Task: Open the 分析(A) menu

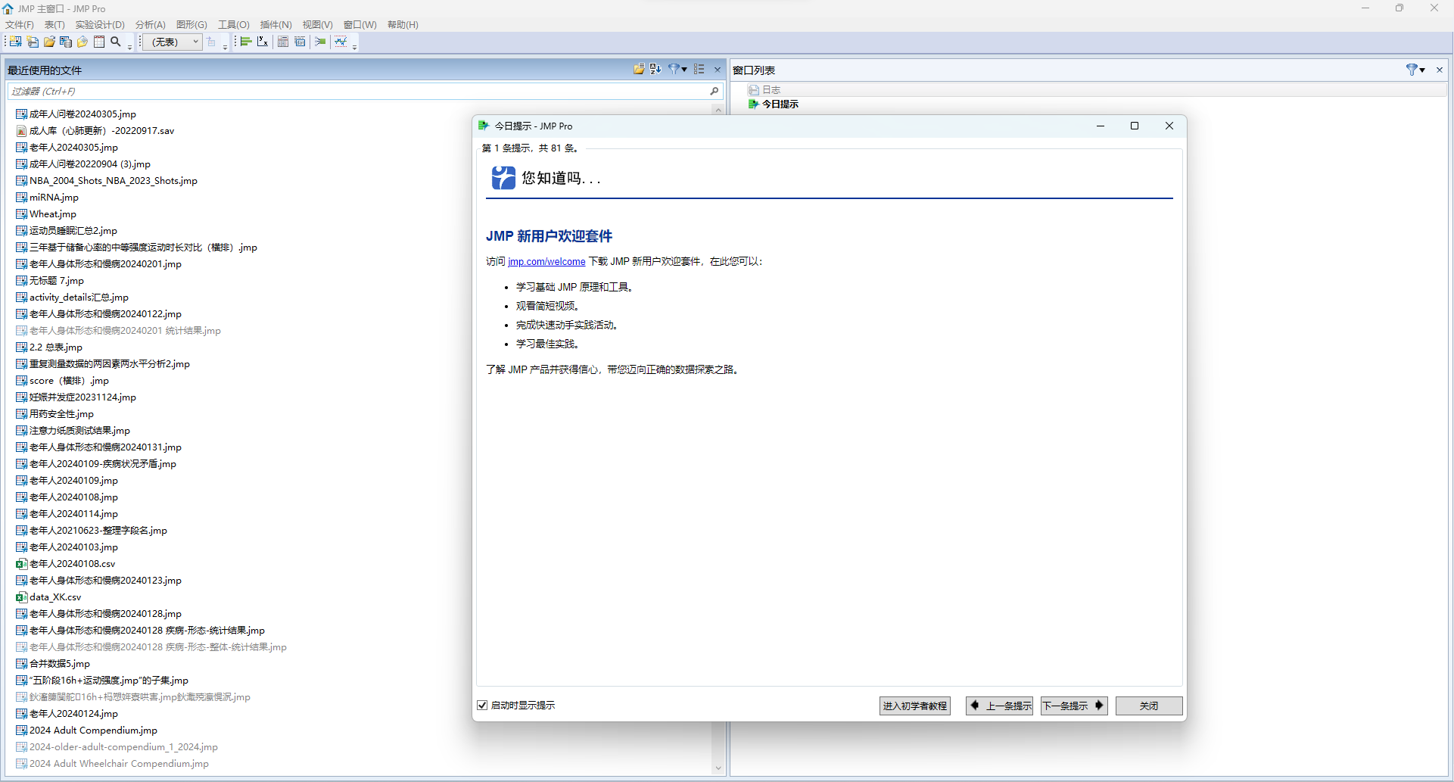Action: click(x=150, y=24)
